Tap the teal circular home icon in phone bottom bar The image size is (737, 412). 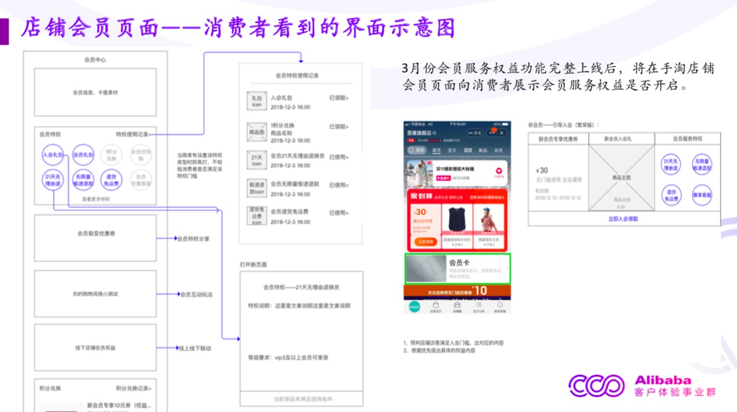pyautogui.click(x=414, y=306)
